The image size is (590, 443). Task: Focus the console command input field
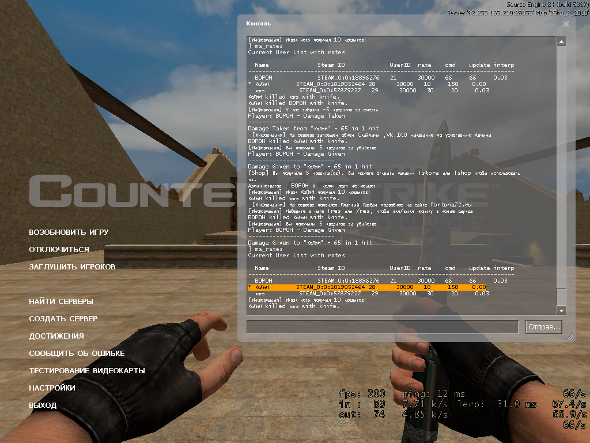pyautogui.click(x=383, y=327)
